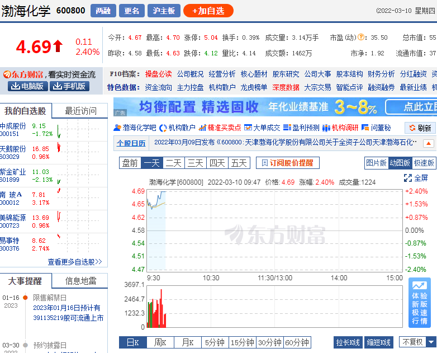Viewport: 437px width, 353px height.
Task: Click the 全屏 fullscreen icon
Action: pyautogui.click(x=408, y=178)
